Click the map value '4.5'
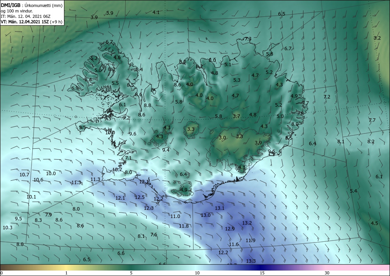The height and width of the screenshot is (276, 390). (x=374, y=223)
